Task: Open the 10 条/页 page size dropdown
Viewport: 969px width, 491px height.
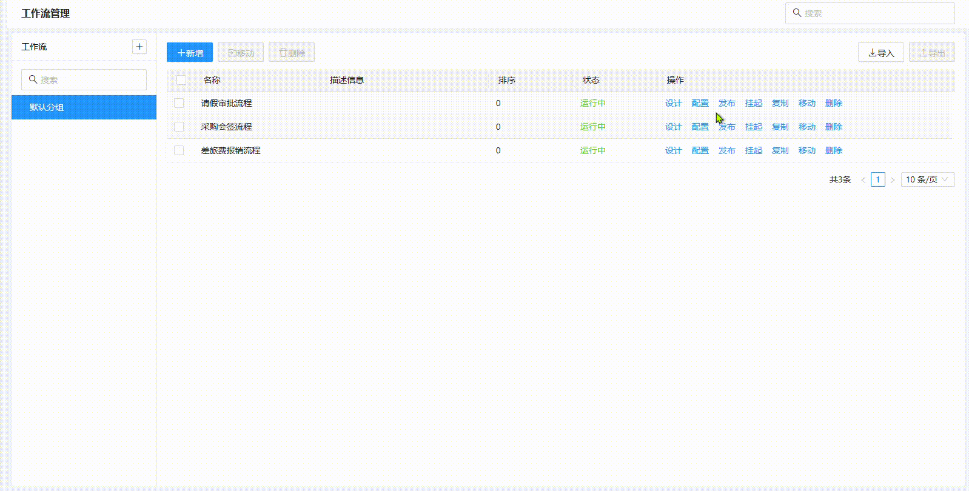Action: tap(927, 179)
